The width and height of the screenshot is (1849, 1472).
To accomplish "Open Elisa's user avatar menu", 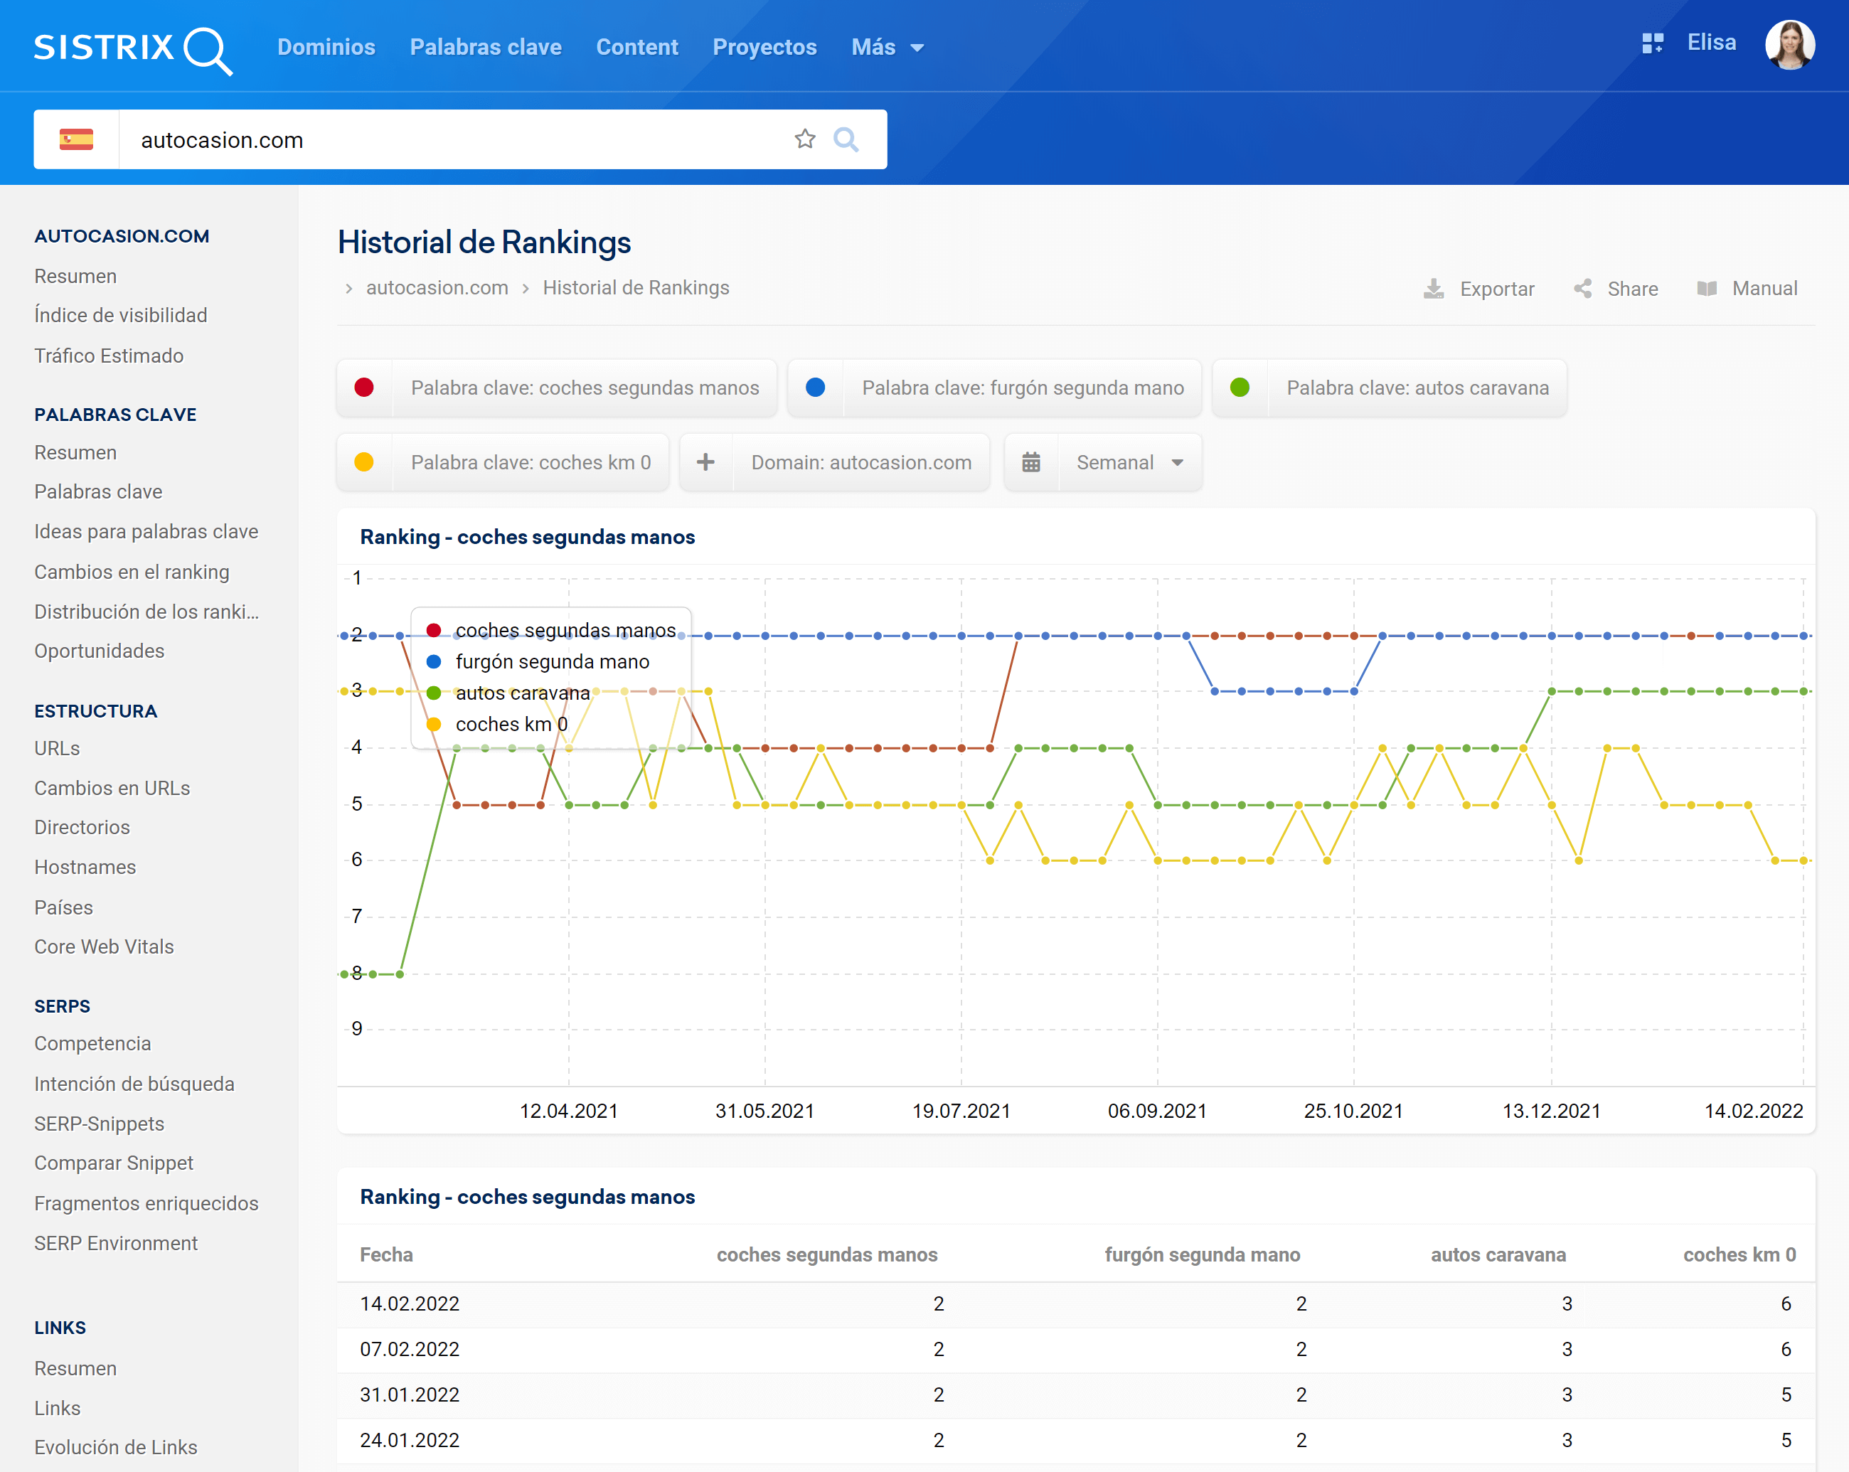I will (1789, 43).
